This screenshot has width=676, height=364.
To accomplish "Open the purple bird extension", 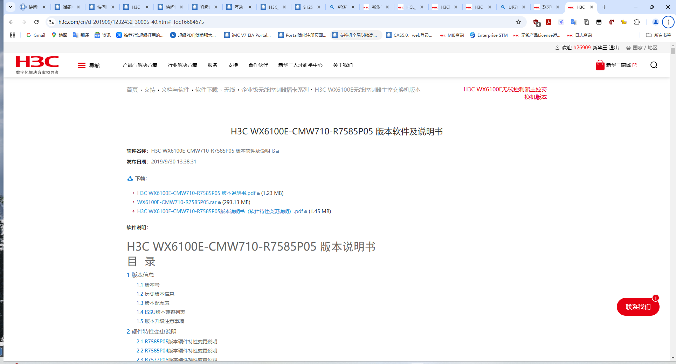I will [561, 22].
